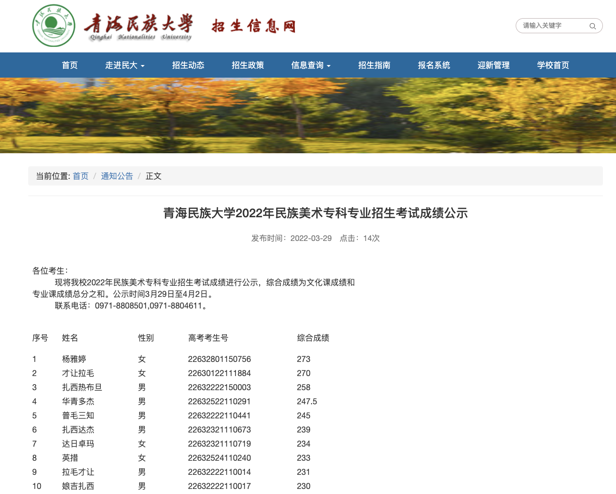Click the search magnifier icon
Screen dimensions: 616x494
592,26
